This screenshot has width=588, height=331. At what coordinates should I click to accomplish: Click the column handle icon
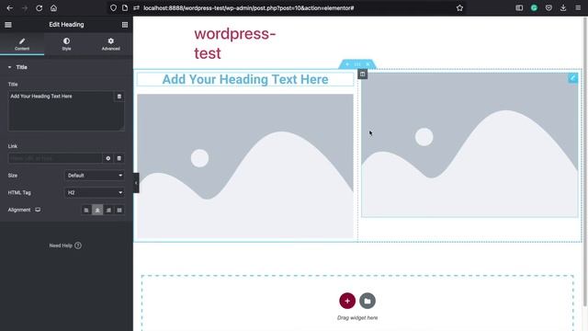(x=362, y=74)
